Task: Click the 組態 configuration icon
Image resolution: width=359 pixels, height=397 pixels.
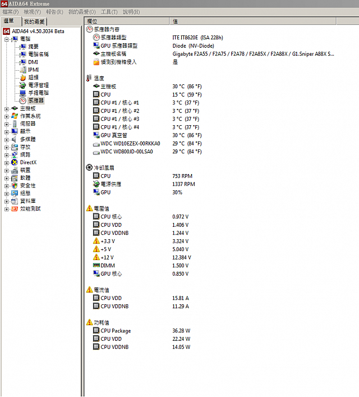Action: [x=15, y=193]
